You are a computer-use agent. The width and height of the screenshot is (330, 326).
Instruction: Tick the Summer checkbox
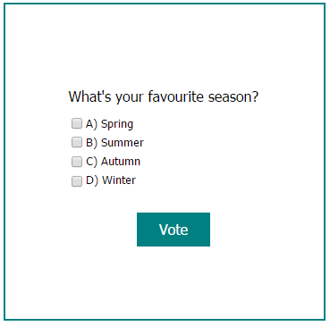pyautogui.click(x=77, y=142)
